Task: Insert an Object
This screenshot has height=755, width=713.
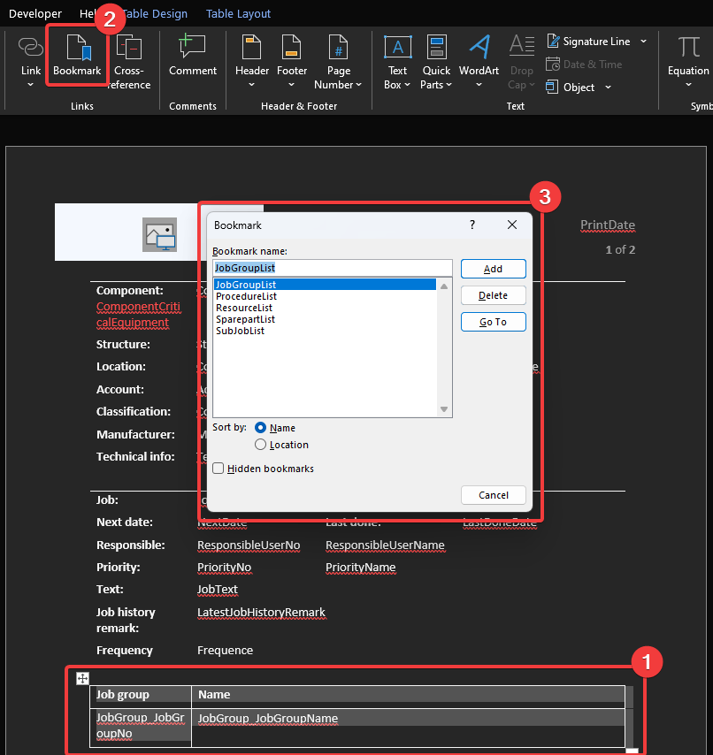Action: 571,88
